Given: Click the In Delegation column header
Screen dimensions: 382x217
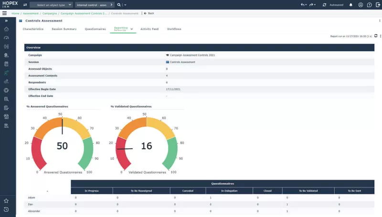Looking at the screenshot, I should [229, 191].
